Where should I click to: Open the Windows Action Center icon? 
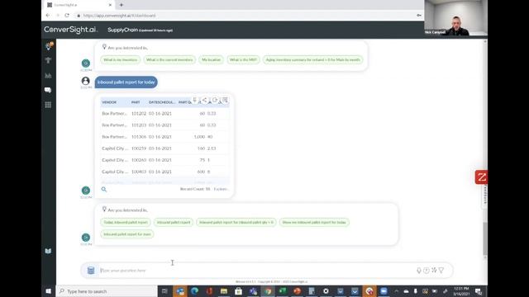point(479,291)
